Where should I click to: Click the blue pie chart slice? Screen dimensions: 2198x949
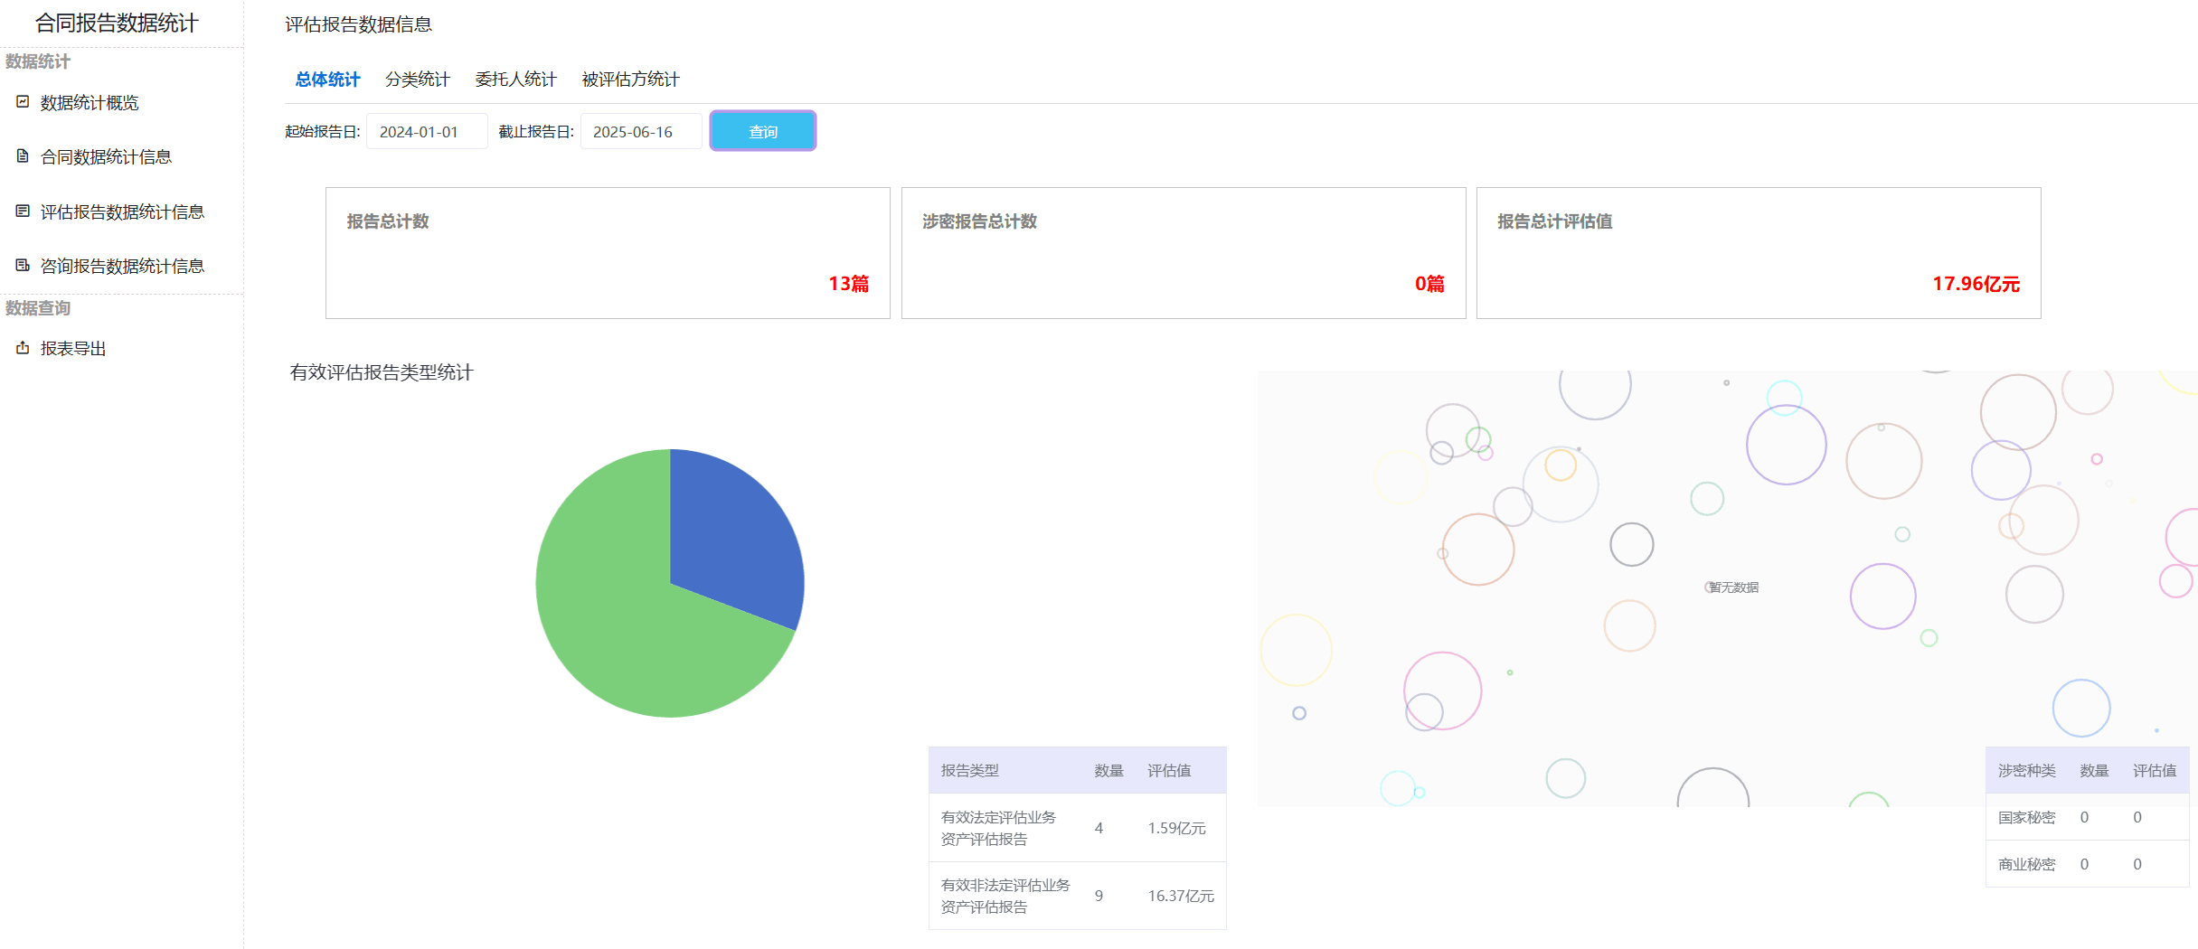(x=732, y=533)
